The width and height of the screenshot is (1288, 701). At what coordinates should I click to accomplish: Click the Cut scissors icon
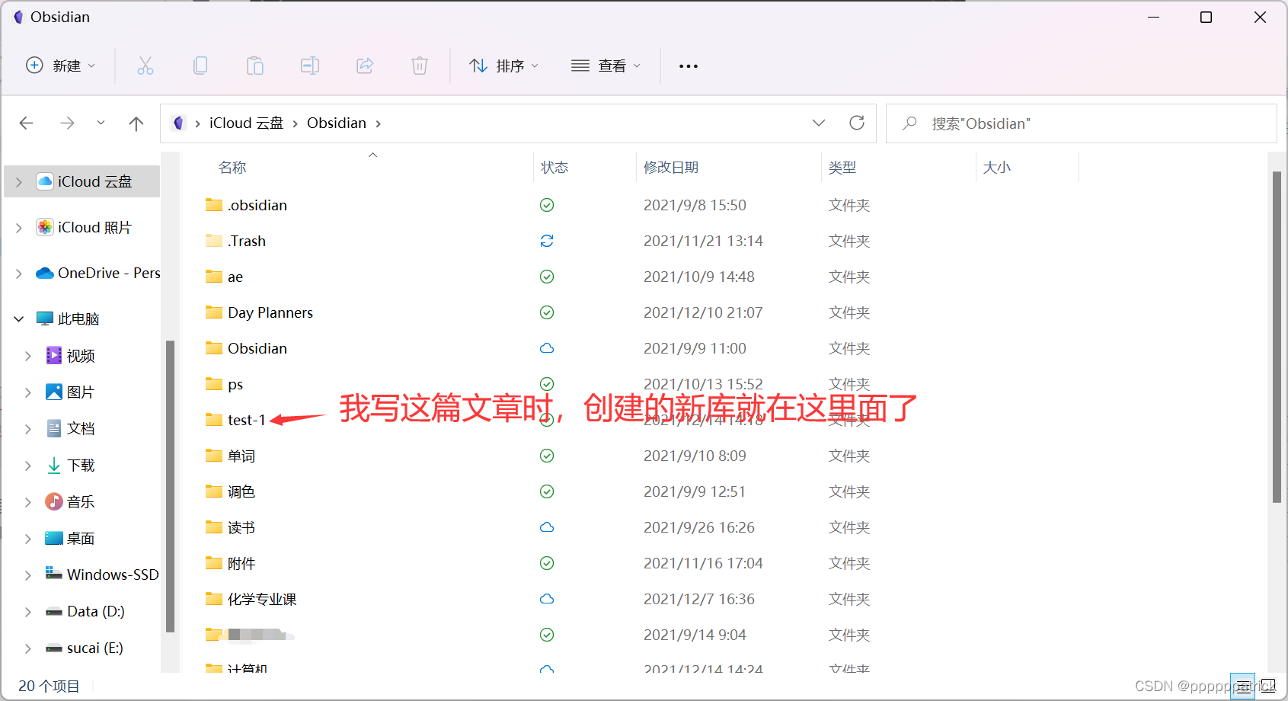tap(145, 66)
